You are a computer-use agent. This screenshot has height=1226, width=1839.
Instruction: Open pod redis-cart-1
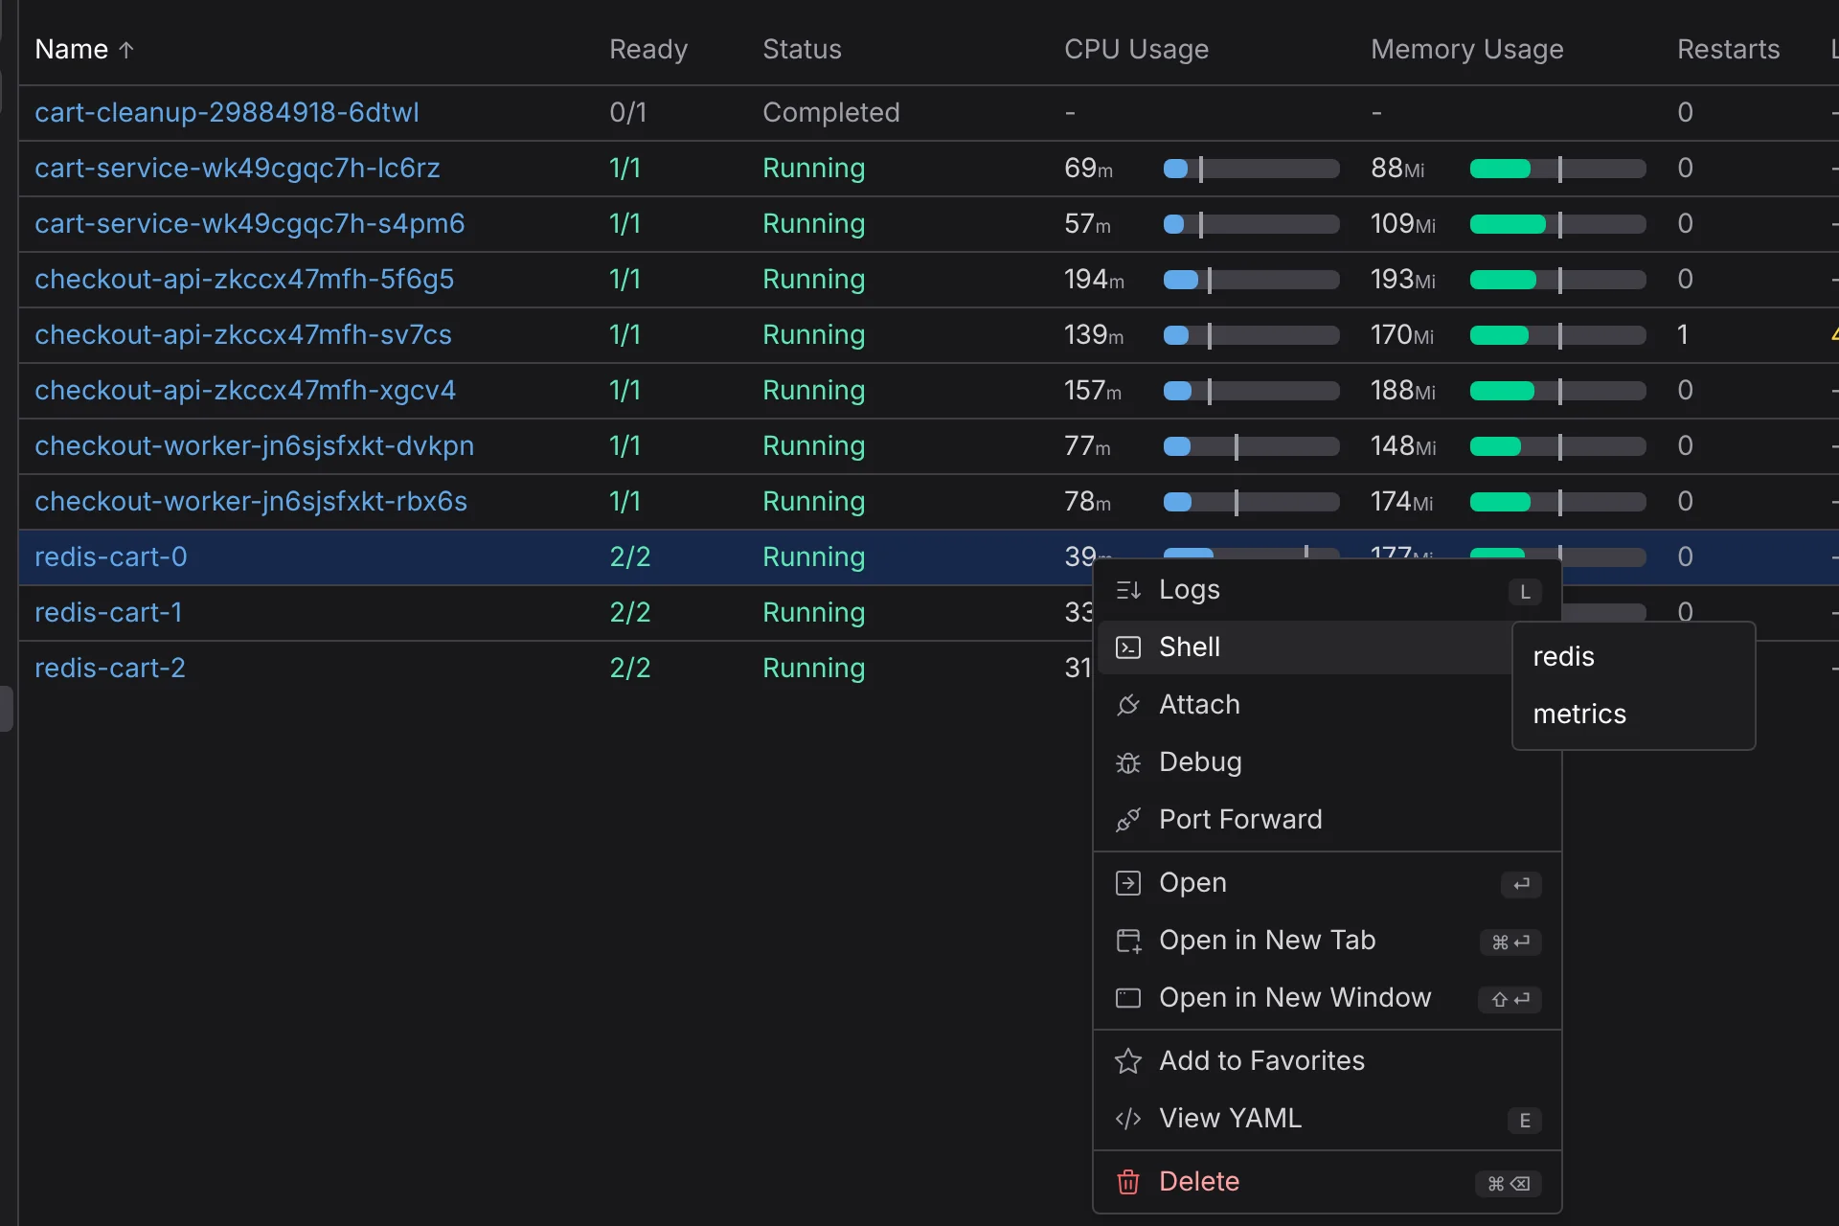[x=108, y=613]
